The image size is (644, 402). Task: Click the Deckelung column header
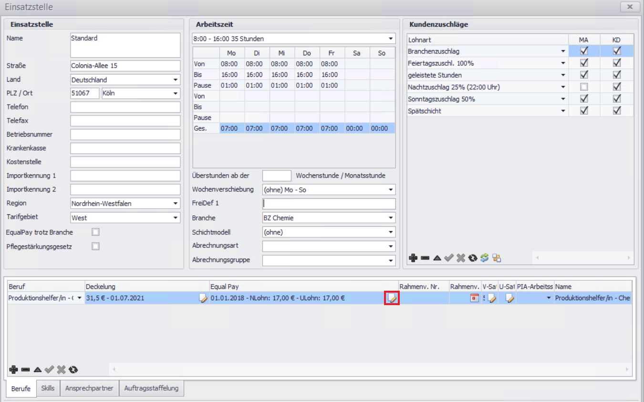pyautogui.click(x=147, y=286)
